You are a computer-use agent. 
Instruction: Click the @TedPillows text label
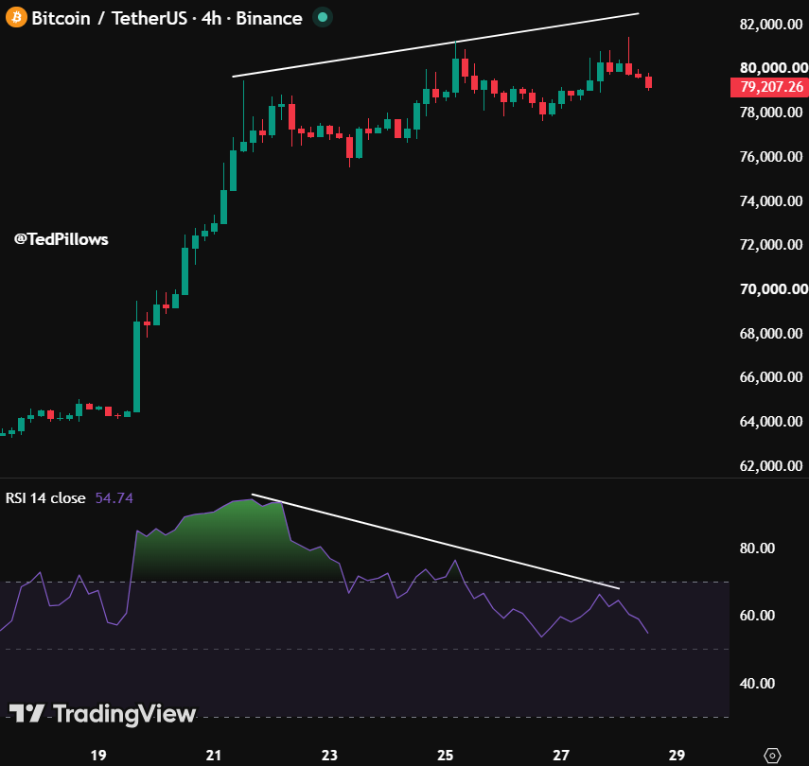[x=61, y=239]
